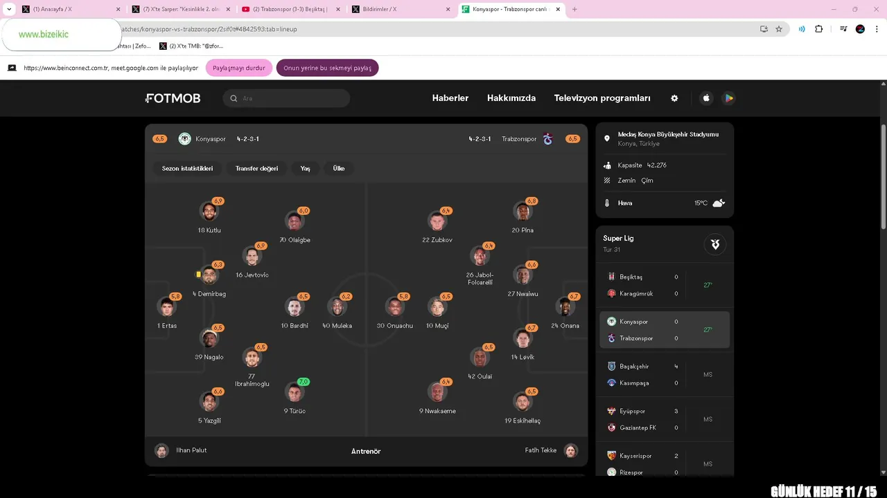Open the Haberler menu
This screenshot has width=887, height=498.
click(450, 98)
